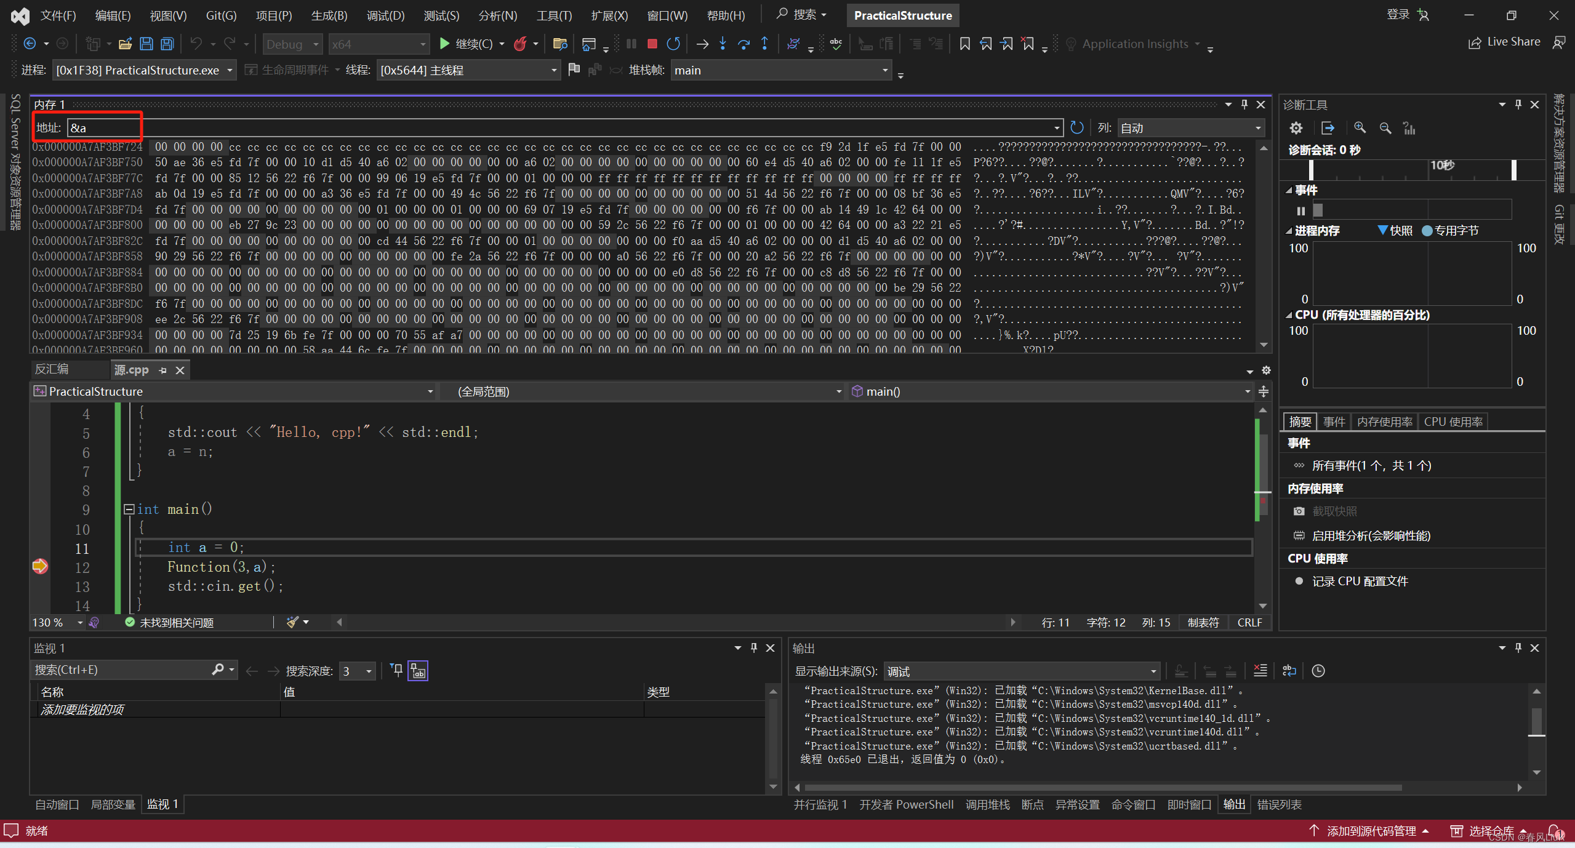Screen dimensions: 1575x848
Task: Toggle watch window text visualizer button
Action: [418, 671]
